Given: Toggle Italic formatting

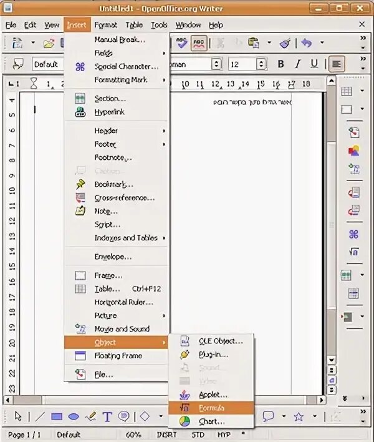Looking at the screenshot, I should tap(298, 64).
